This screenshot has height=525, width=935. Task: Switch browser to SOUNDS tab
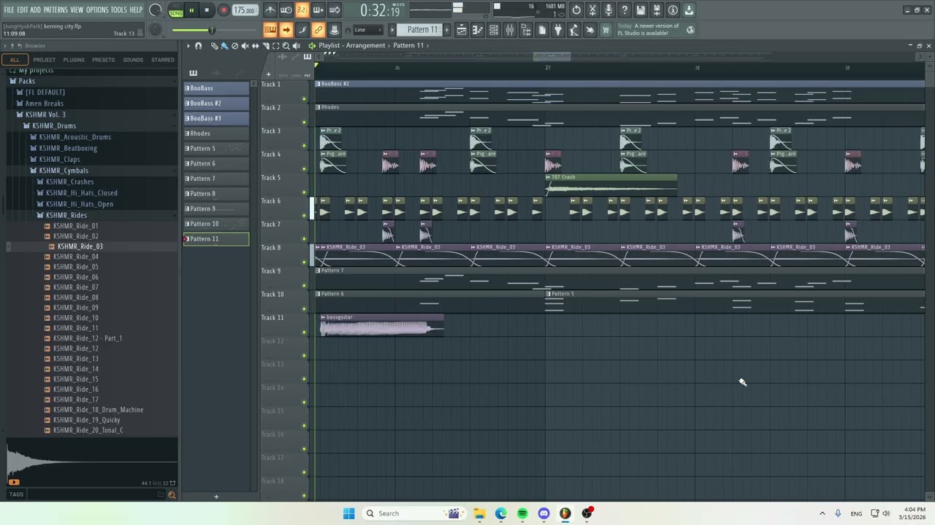133,60
